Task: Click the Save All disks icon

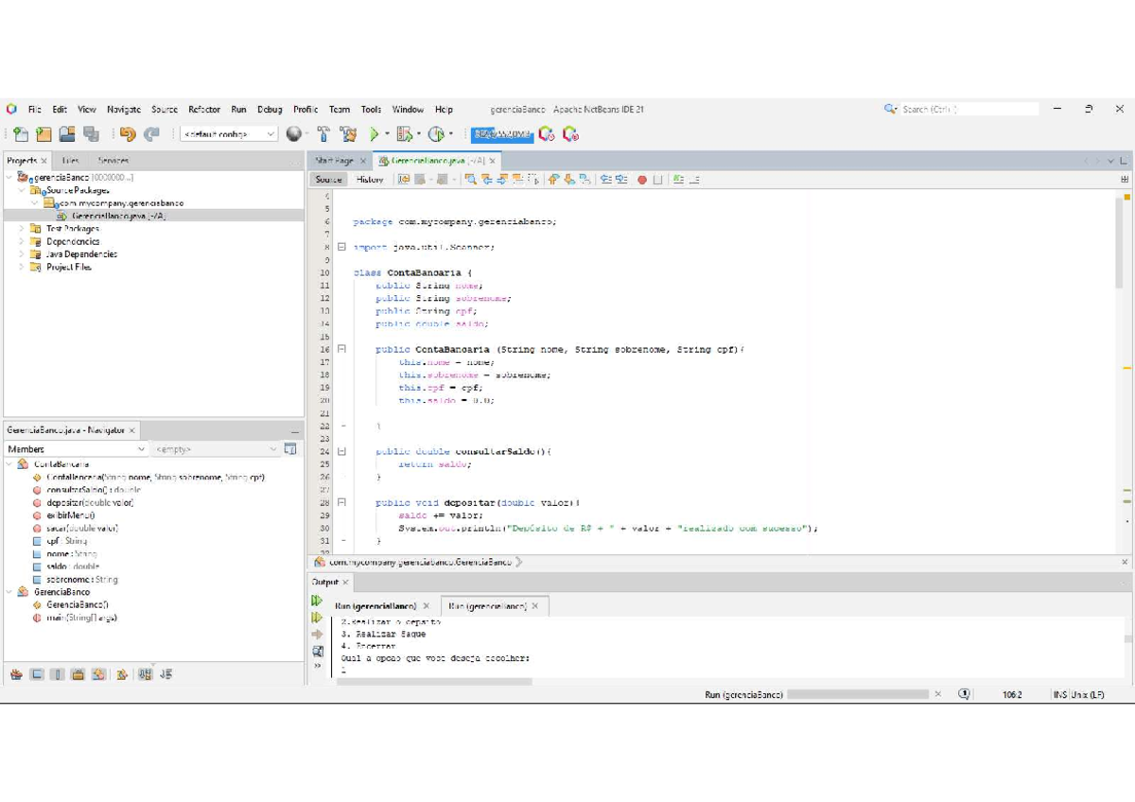Action: (91, 135)
